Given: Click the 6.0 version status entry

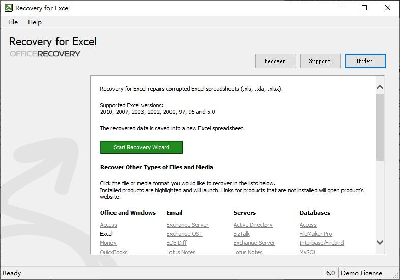Looking at the screenshot, I should coord(330,273).
